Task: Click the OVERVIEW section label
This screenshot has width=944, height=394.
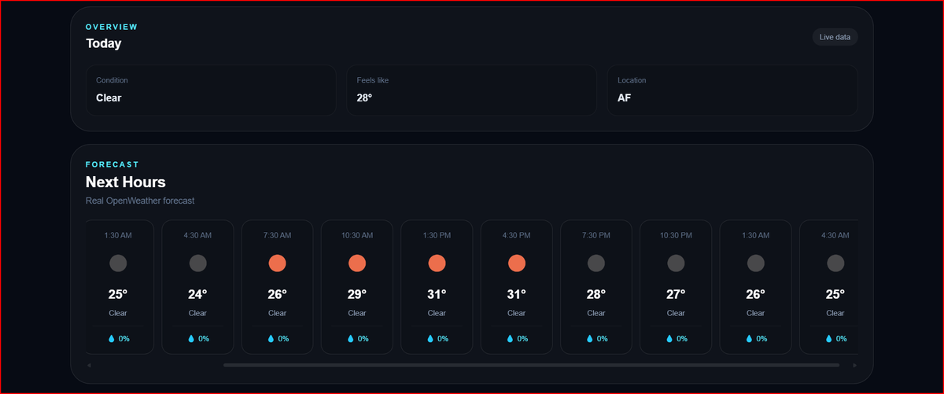Action: pyautogui.click(x=112, y=27)
